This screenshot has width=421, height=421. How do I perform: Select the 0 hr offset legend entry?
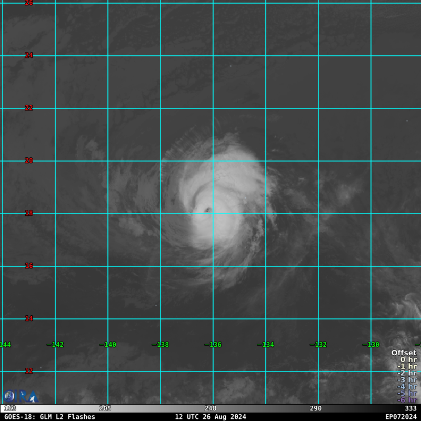[x=408, y=359]
